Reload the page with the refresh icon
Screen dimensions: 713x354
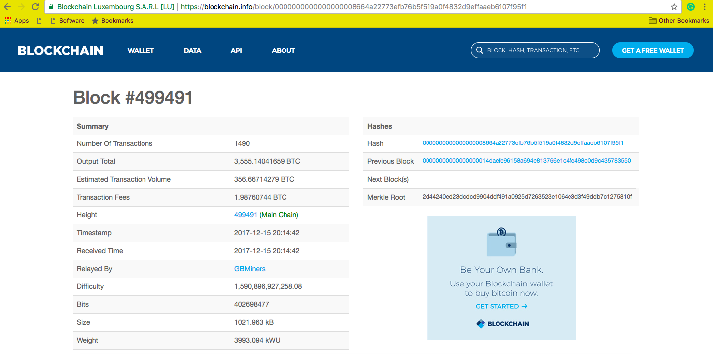[x=35, y=7]
